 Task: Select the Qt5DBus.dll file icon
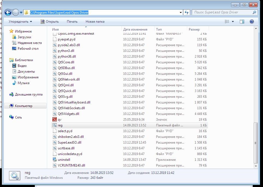[x=55, y=68]
